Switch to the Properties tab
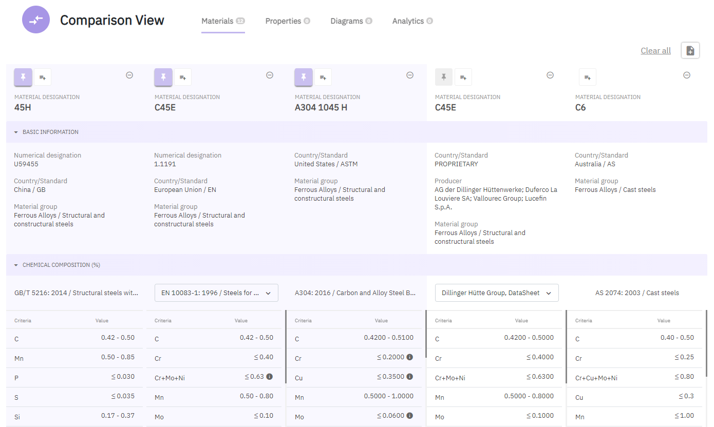 click(287, 21)
